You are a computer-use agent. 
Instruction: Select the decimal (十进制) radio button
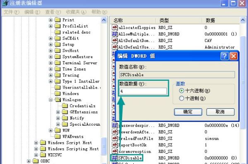tap(181, 98)
